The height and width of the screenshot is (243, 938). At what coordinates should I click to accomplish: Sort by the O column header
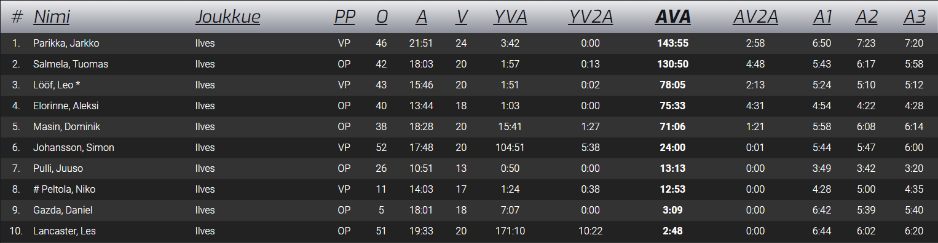[382, 17]
